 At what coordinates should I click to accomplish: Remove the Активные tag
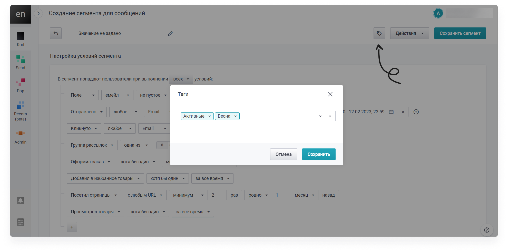(210, 116)
